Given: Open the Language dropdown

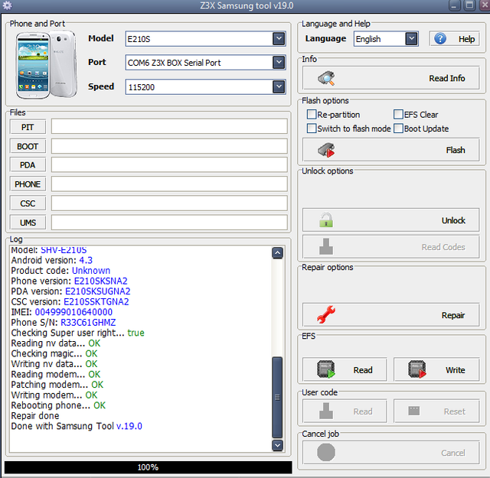Looking at the screenshot, I should coord(412,39).
